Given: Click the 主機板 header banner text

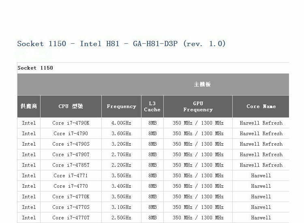Looking at the screenshot, I should tap(202, 85).
